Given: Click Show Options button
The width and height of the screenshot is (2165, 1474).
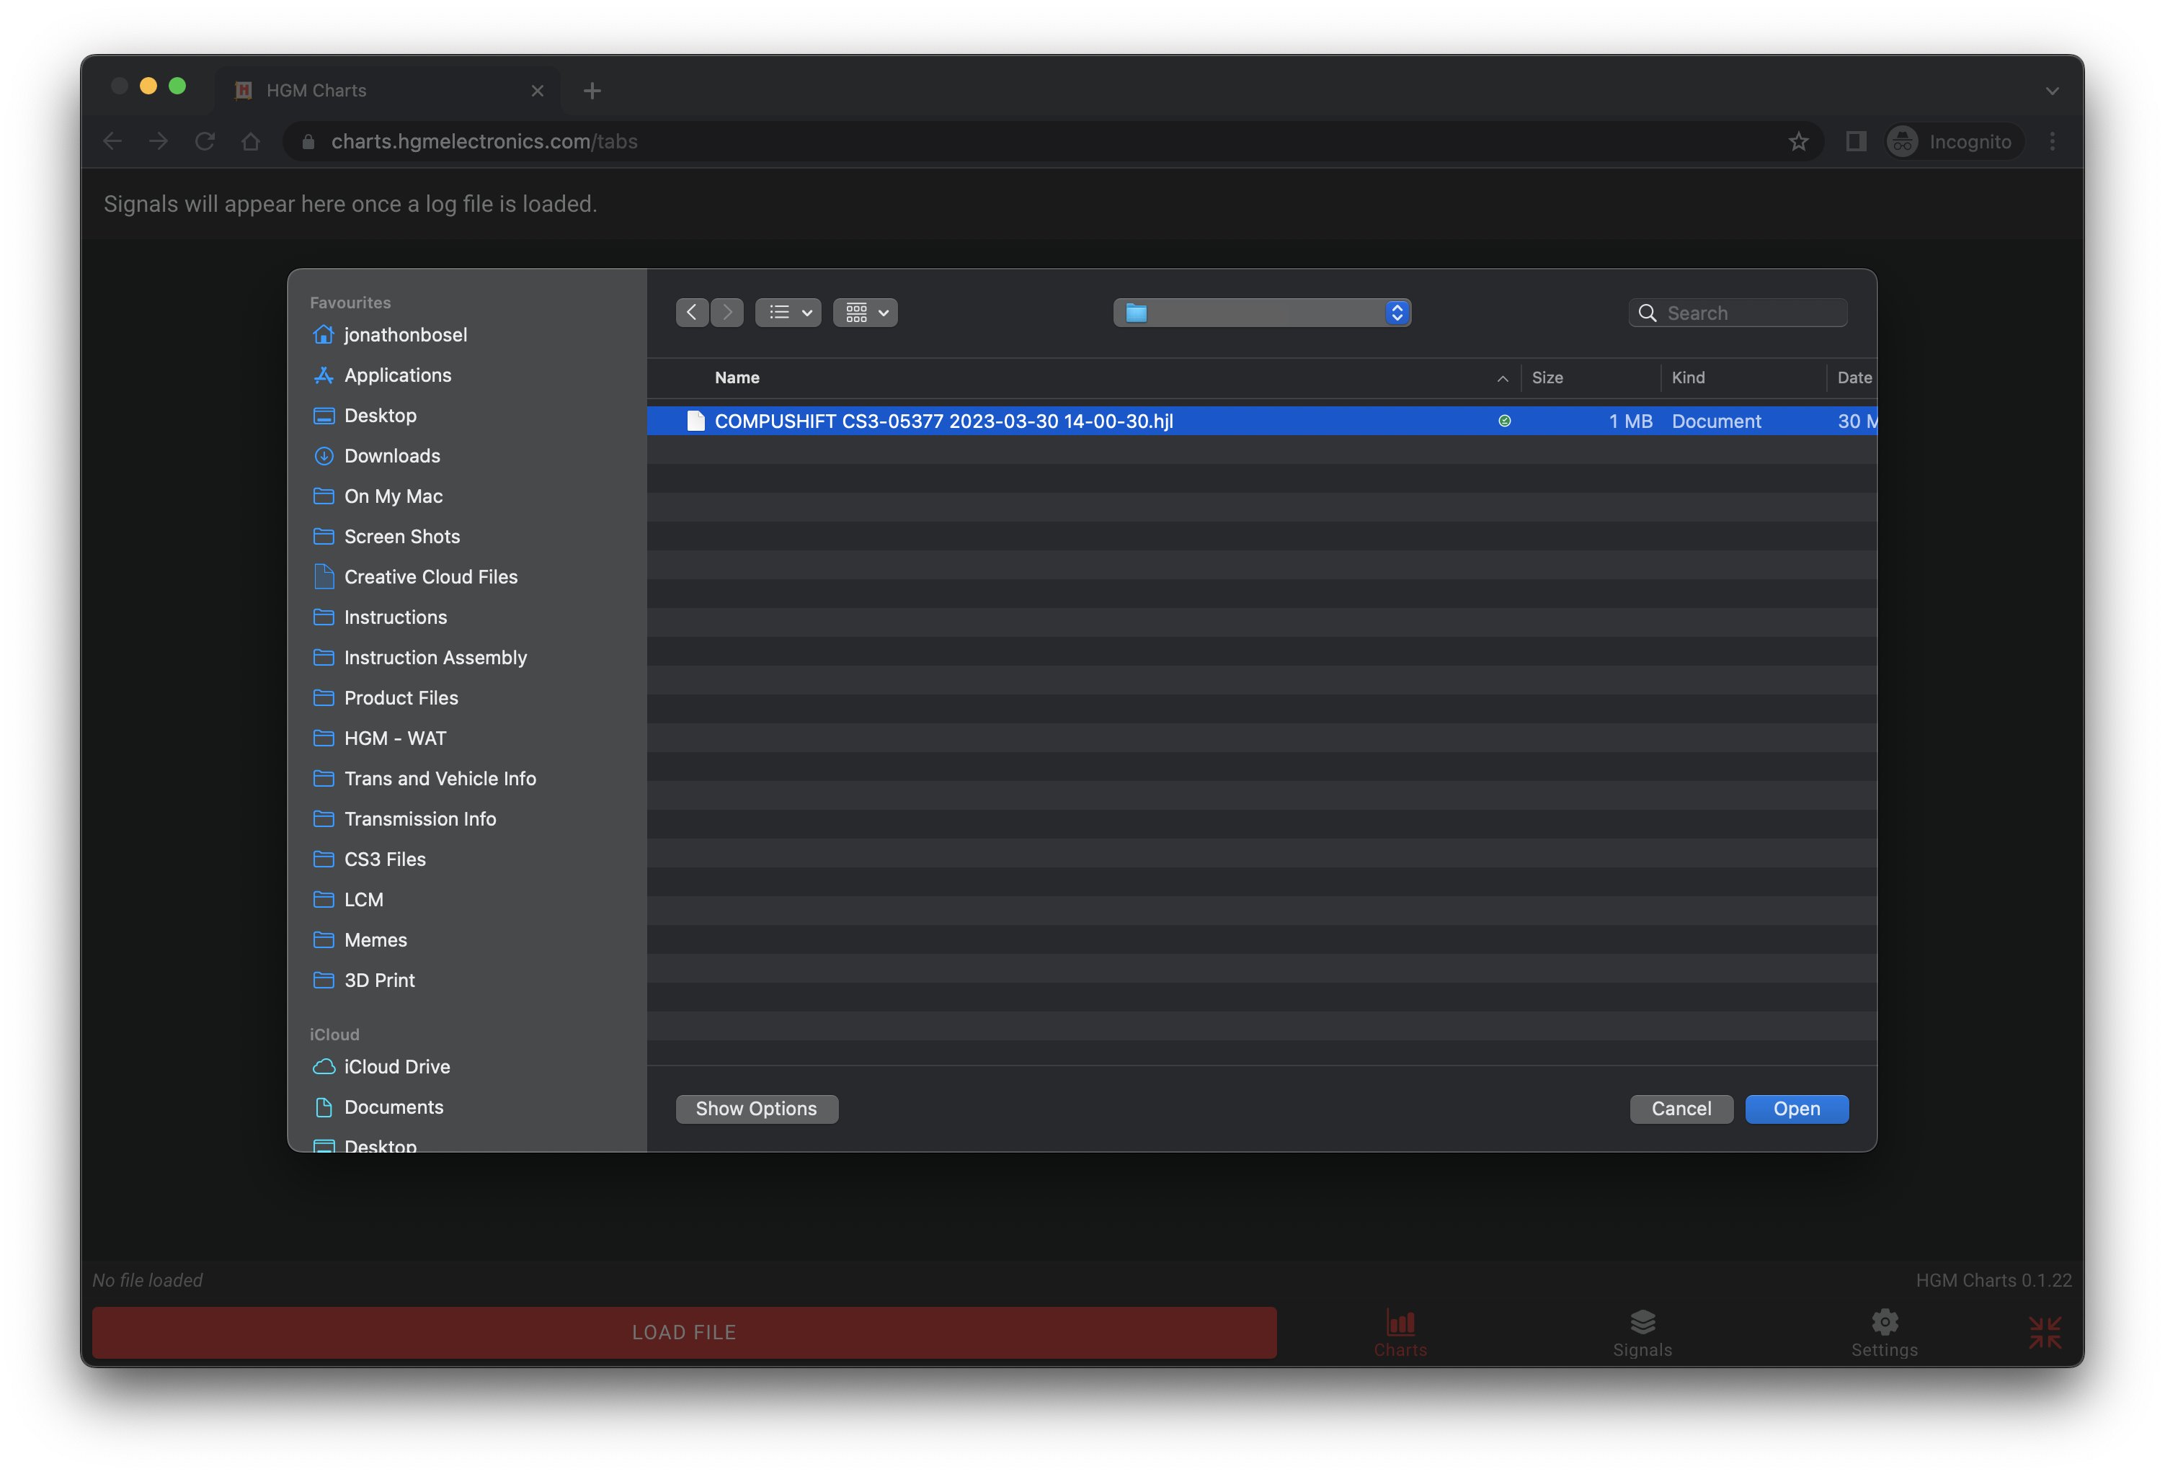Looking at the screenshot, I should [x=757, y=1108].
